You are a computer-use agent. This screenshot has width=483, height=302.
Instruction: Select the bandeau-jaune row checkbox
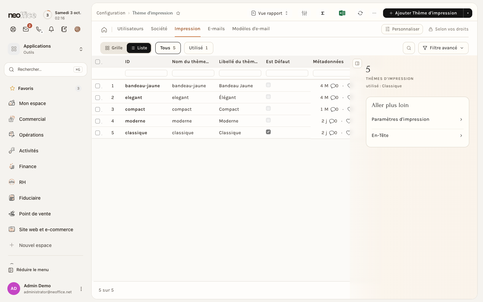(98, 86)
